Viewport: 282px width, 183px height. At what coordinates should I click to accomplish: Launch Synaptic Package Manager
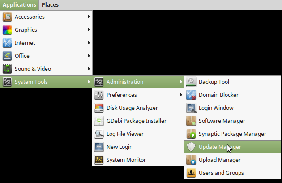[233, 134]
